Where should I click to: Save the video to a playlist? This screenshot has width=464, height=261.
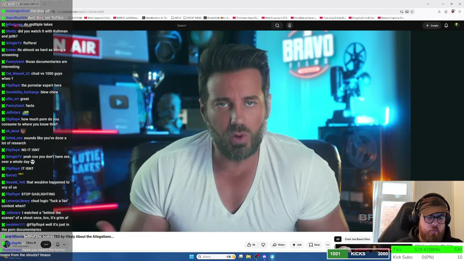314,245
